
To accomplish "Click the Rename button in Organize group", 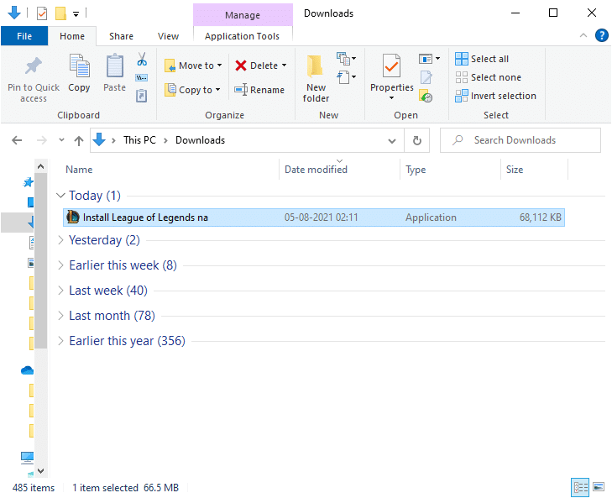I will (x=259, y=90).
